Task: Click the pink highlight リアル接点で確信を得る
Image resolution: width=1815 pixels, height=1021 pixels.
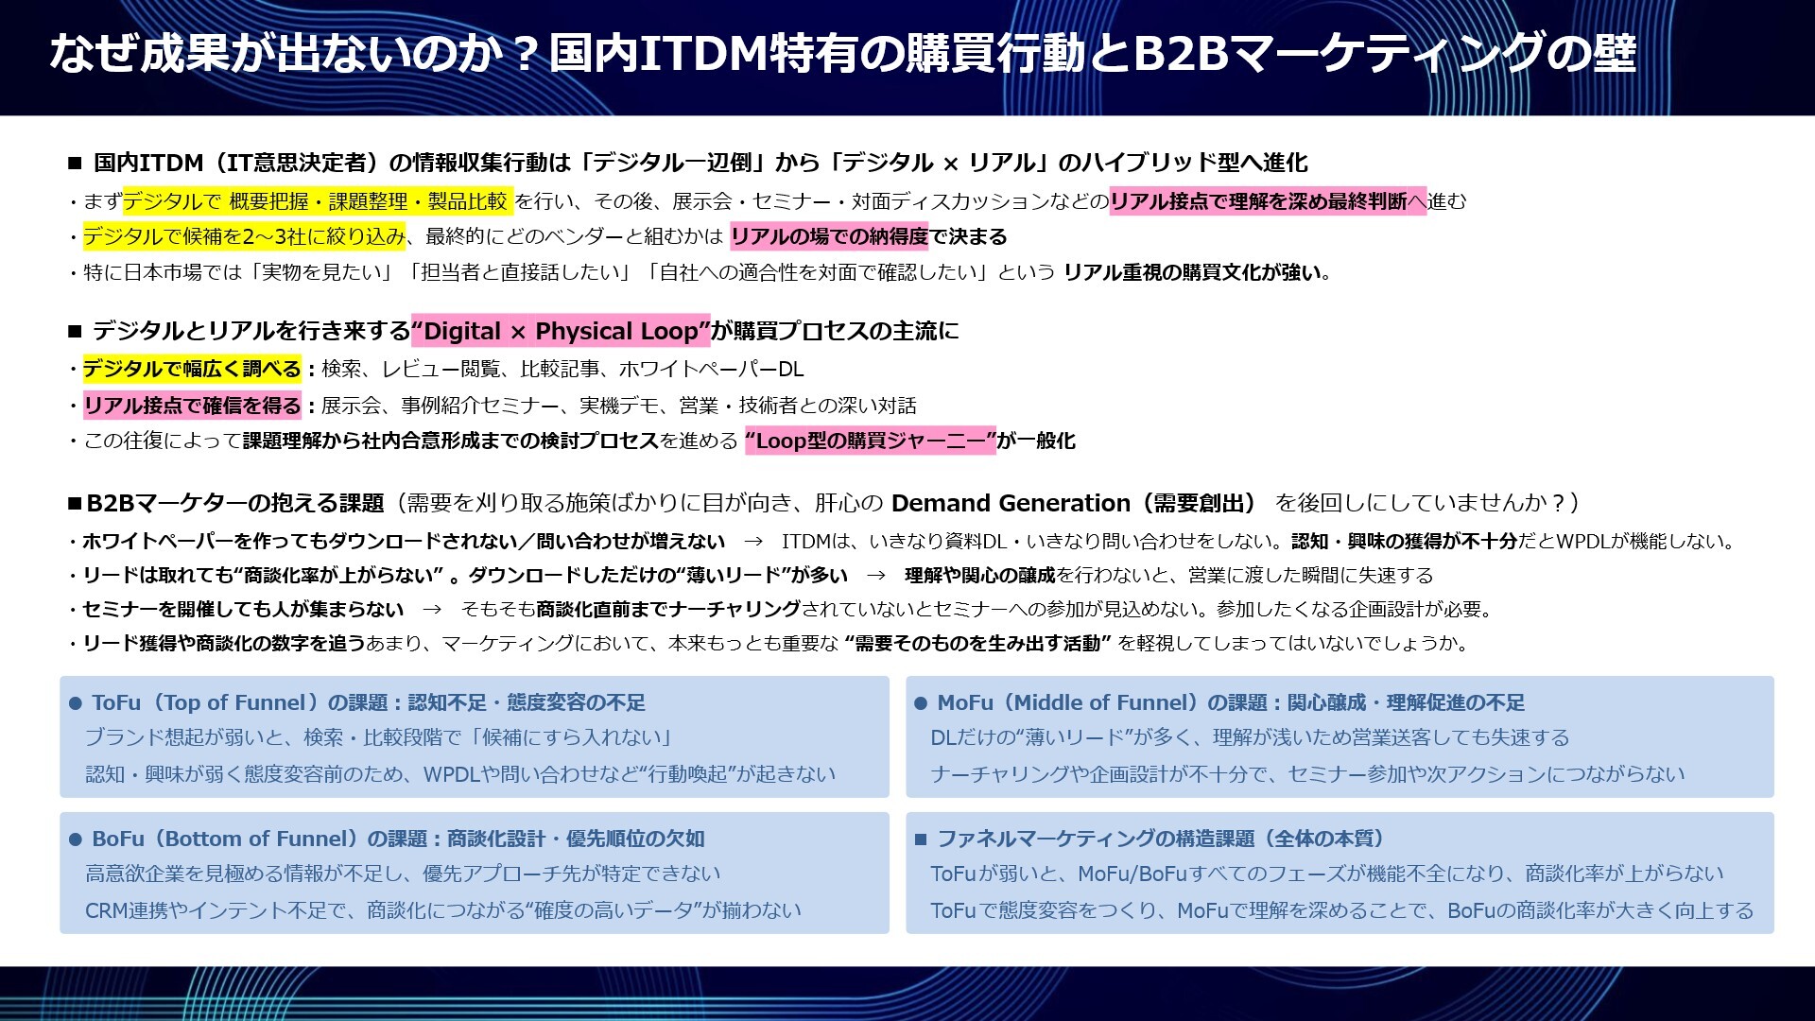Action: (x=192, y=406)
